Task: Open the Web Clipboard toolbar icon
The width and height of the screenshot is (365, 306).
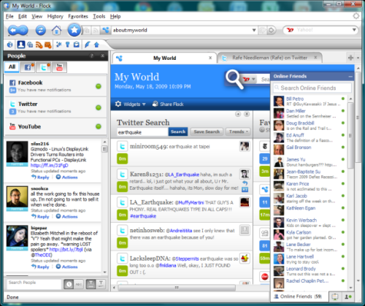Action: click(77, 45)
